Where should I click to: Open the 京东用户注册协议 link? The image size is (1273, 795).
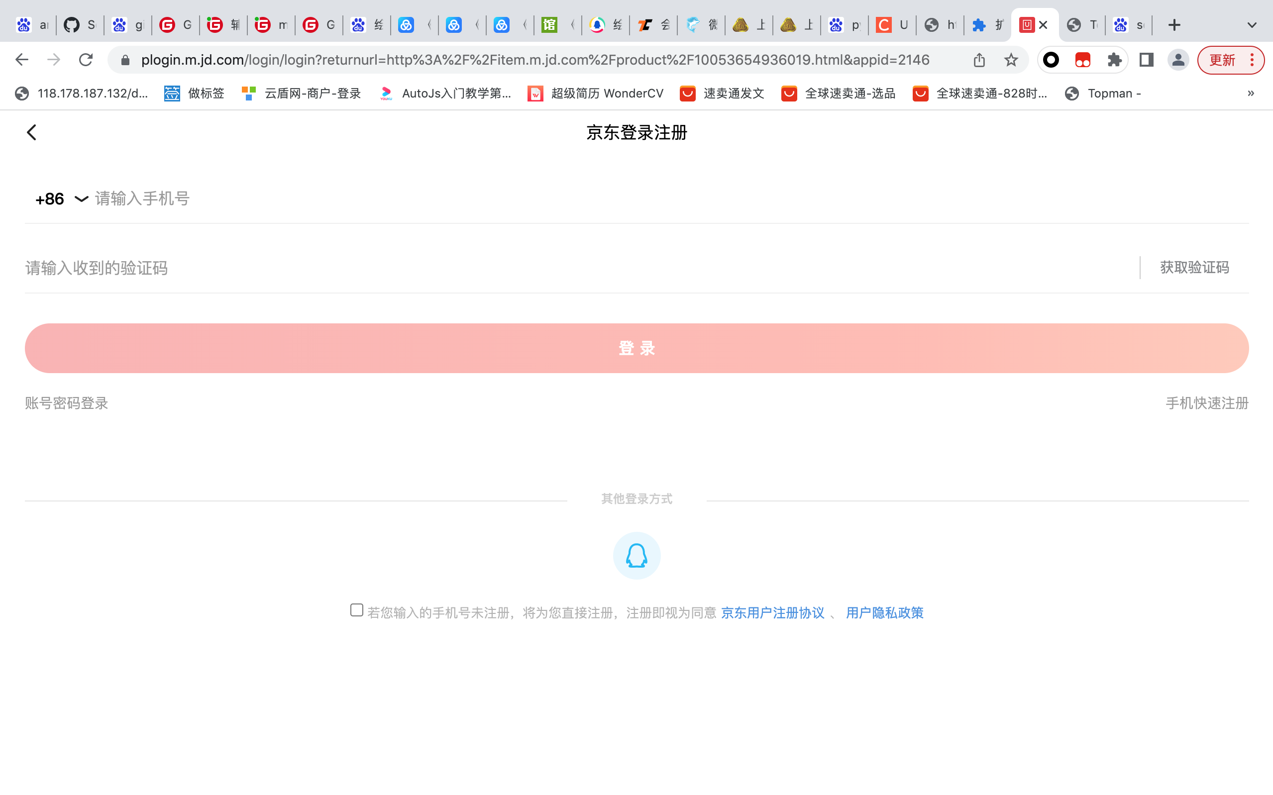tap(772, 612)
